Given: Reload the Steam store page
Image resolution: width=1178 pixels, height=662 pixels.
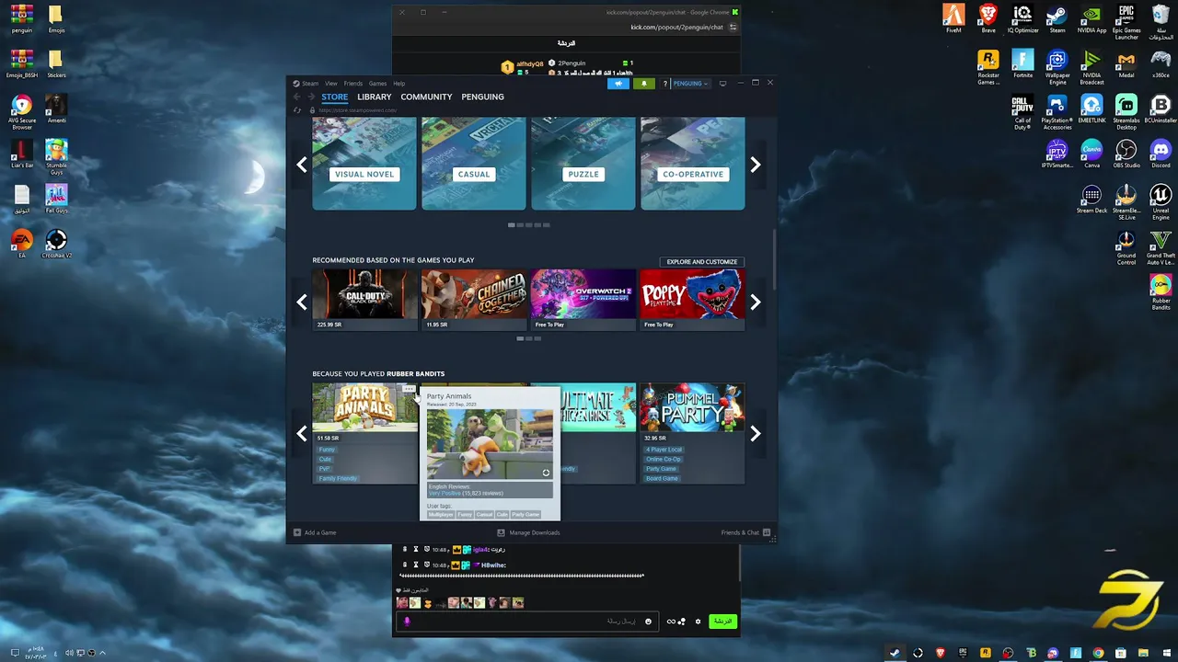Looking at the screenshot, I should click(x=296, y=110).
